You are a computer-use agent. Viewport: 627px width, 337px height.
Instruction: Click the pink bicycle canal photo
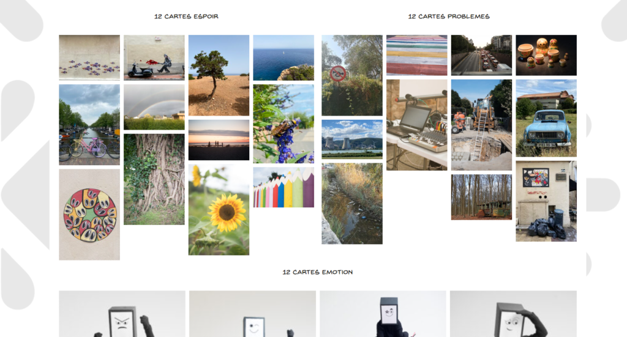point(89,125)
